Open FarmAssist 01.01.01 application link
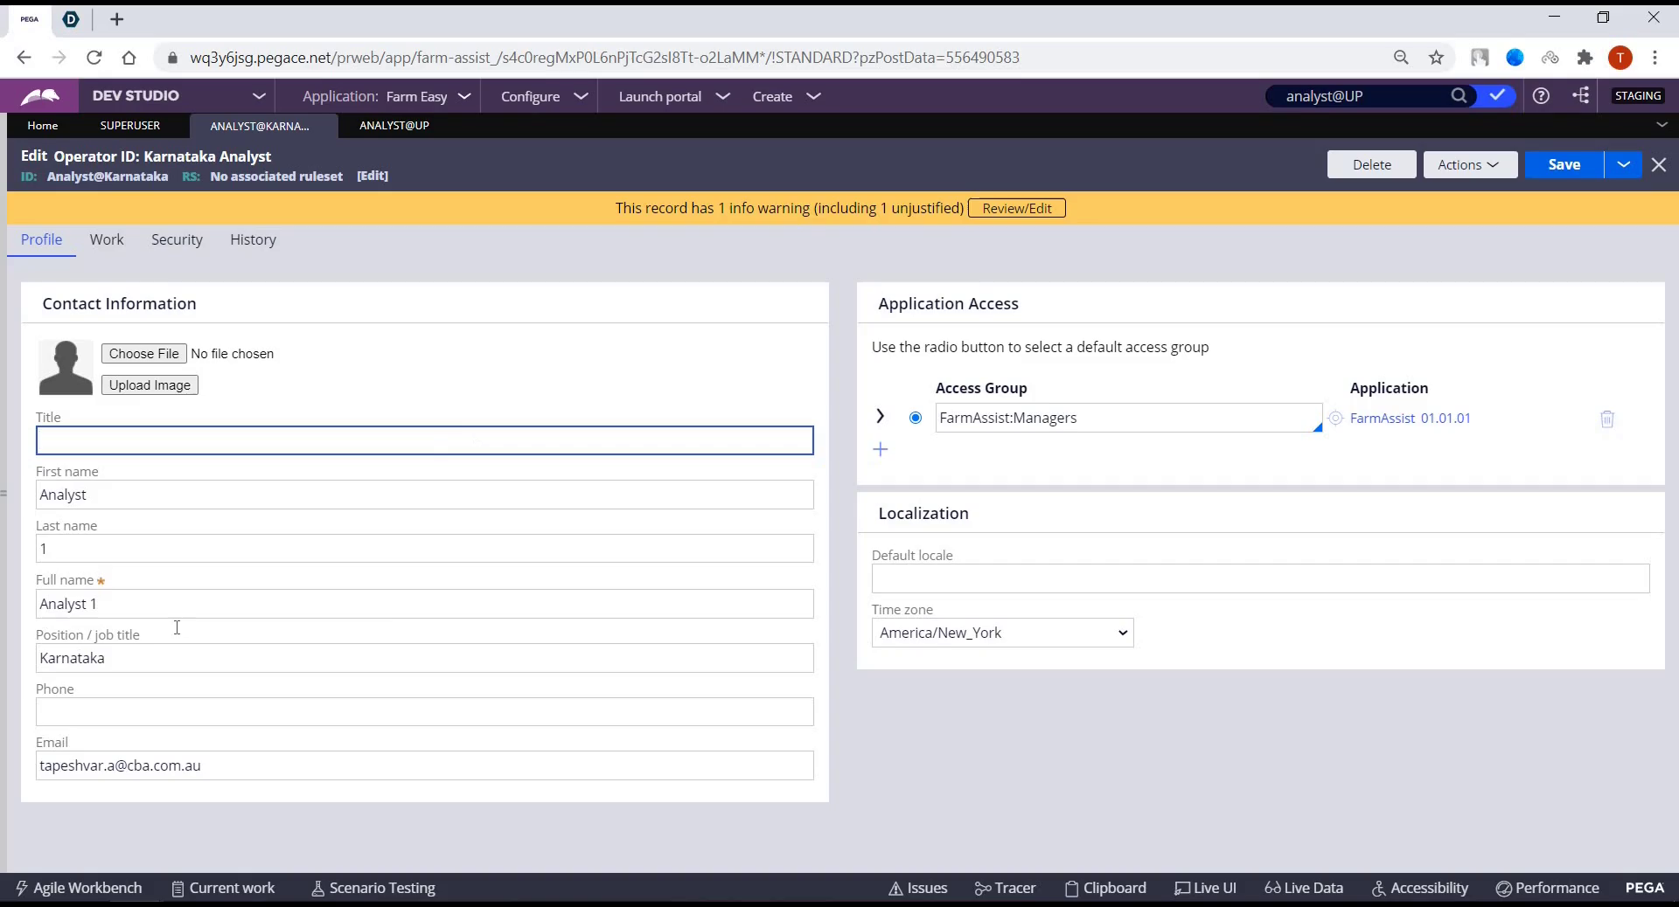 point(1410,419)
